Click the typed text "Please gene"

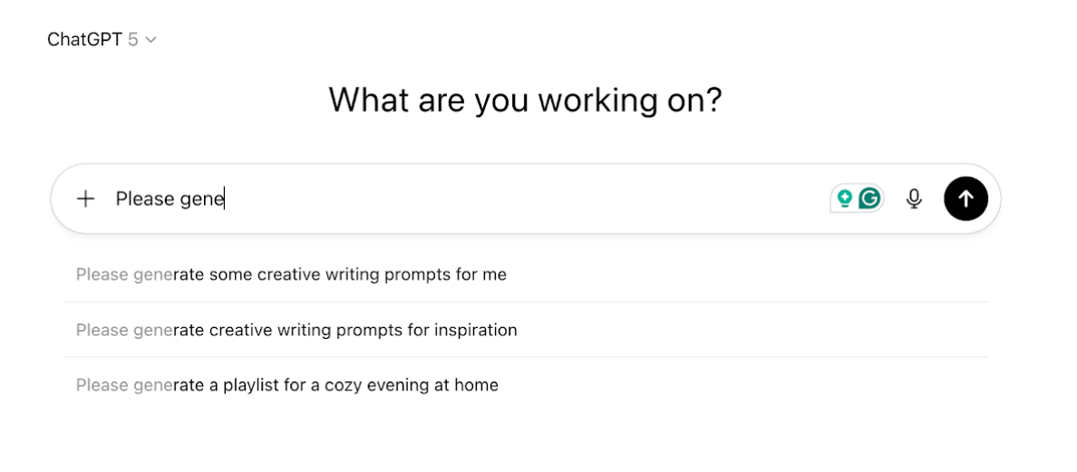[x=170, y=199]
